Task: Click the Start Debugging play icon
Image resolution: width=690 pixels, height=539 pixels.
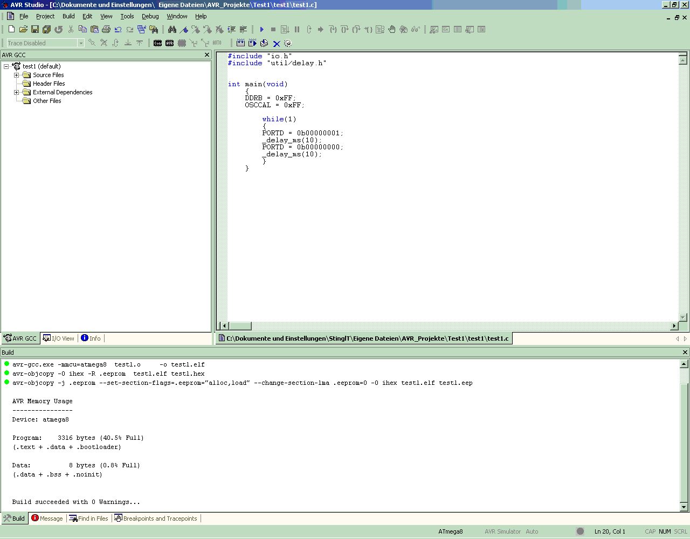Action: click(x=262, y=30)
